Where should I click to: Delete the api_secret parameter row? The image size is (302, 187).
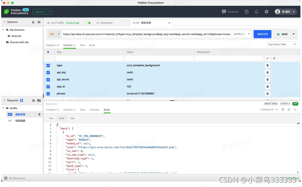coord(268,80)
